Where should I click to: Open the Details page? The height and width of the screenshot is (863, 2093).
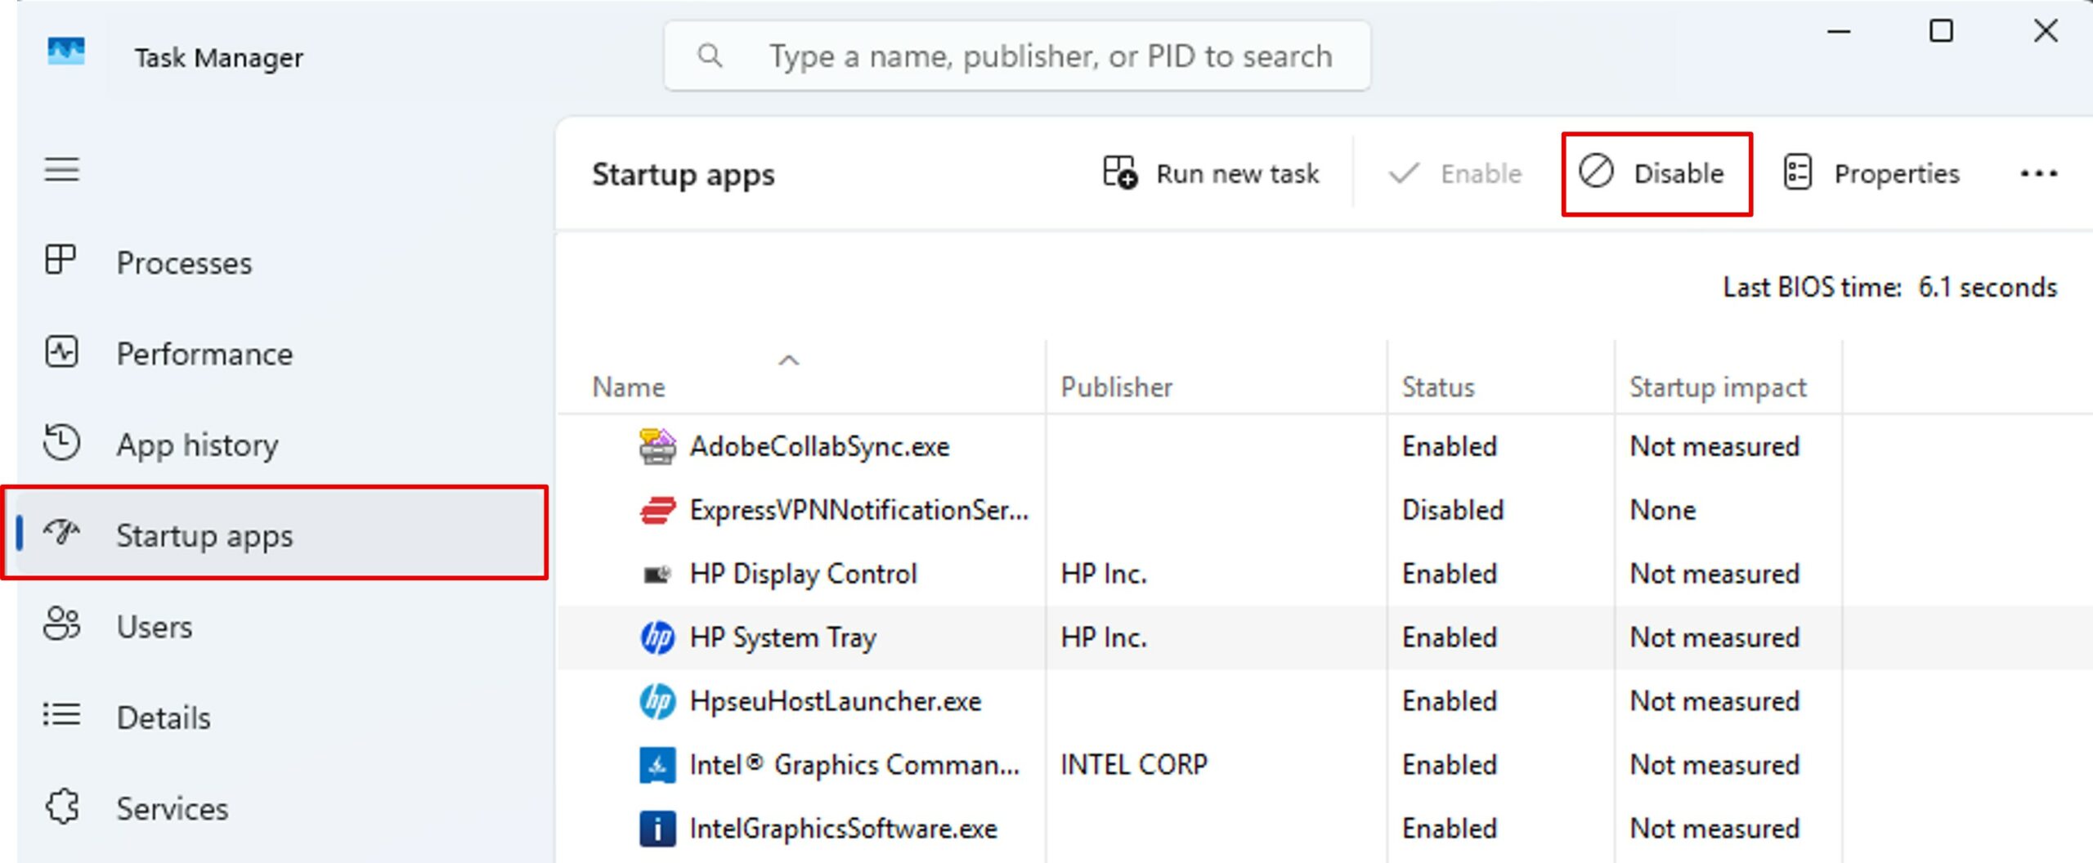[x=282, y=717]
